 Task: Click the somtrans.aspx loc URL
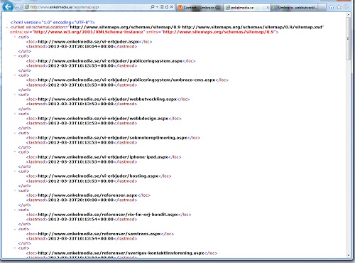[99, 234]
